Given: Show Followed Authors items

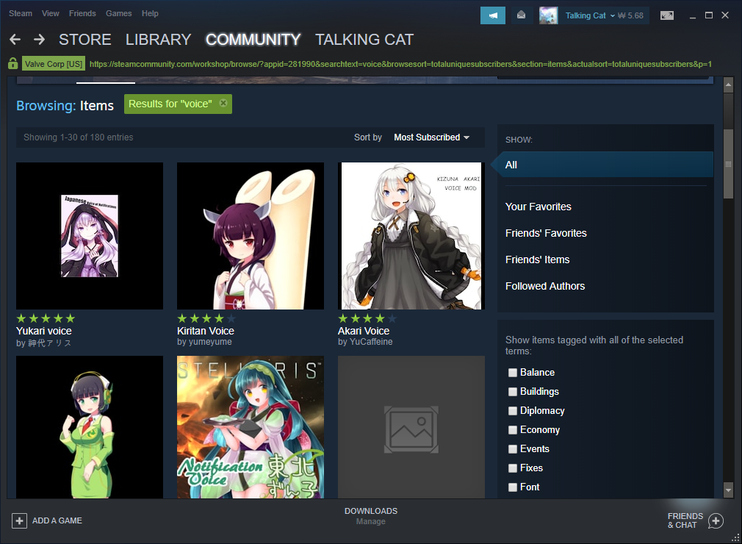Looking at the screenshot, I should click(x=544, y=286).
